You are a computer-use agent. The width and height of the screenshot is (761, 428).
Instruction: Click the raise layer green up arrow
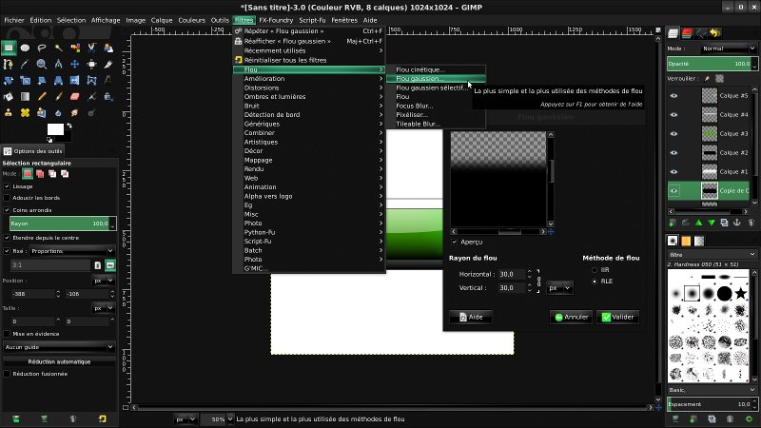click(x=698, y=223)
